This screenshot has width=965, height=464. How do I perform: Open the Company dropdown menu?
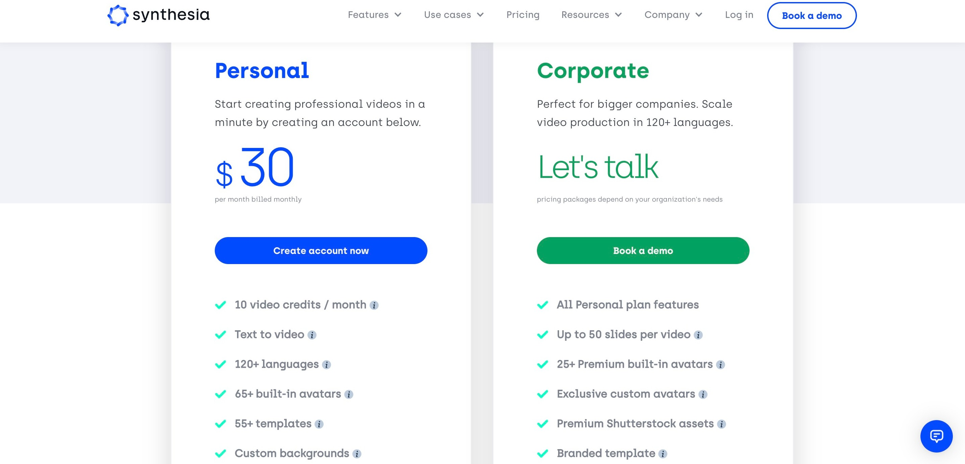[673, 15]
